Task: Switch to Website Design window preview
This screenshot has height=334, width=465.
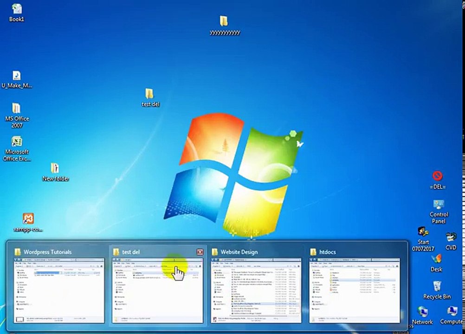Action: [256, 290]
